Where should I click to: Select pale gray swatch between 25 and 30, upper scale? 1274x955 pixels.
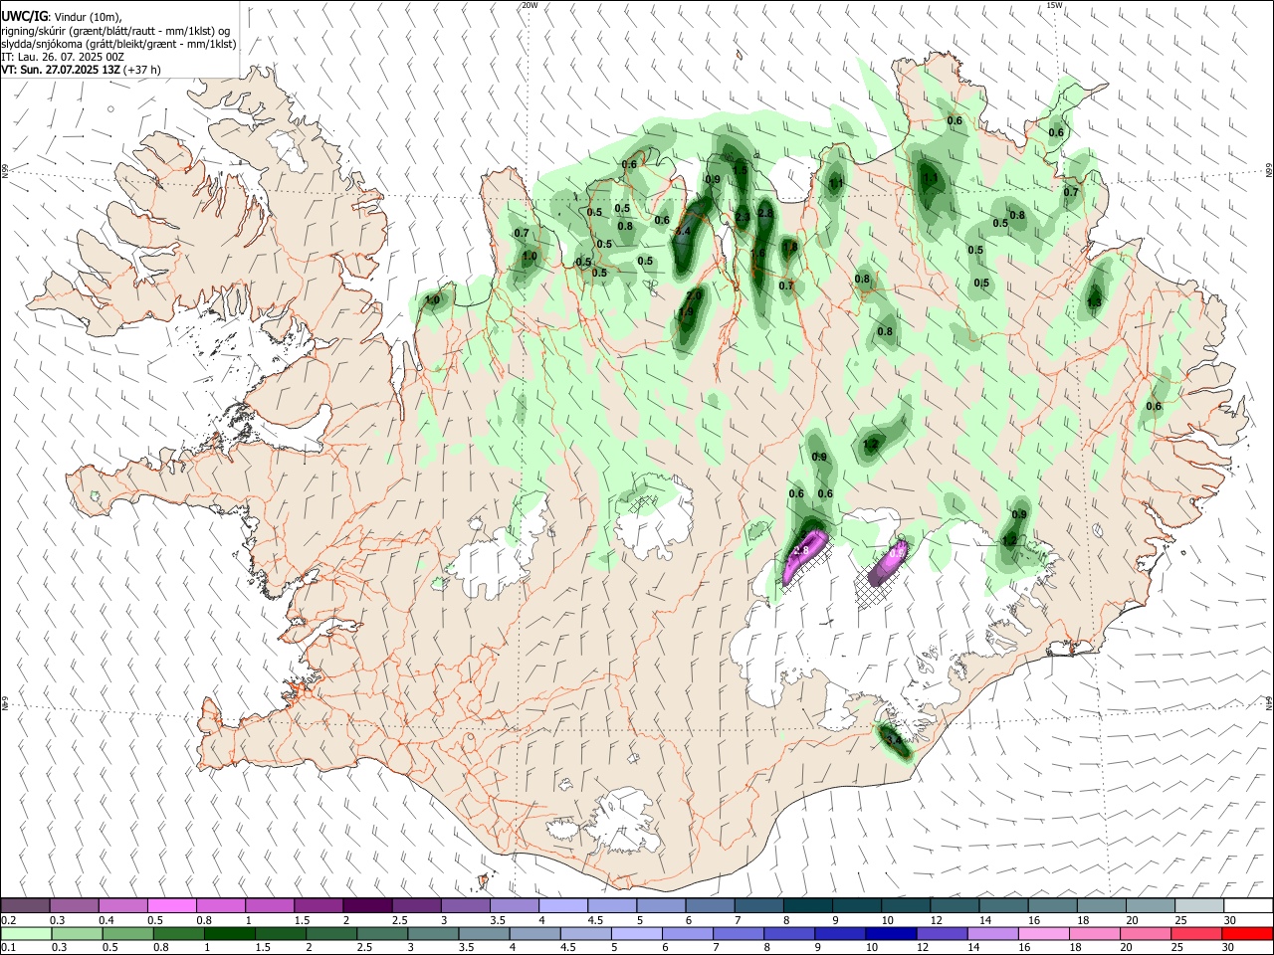[x=1198, y=906]
